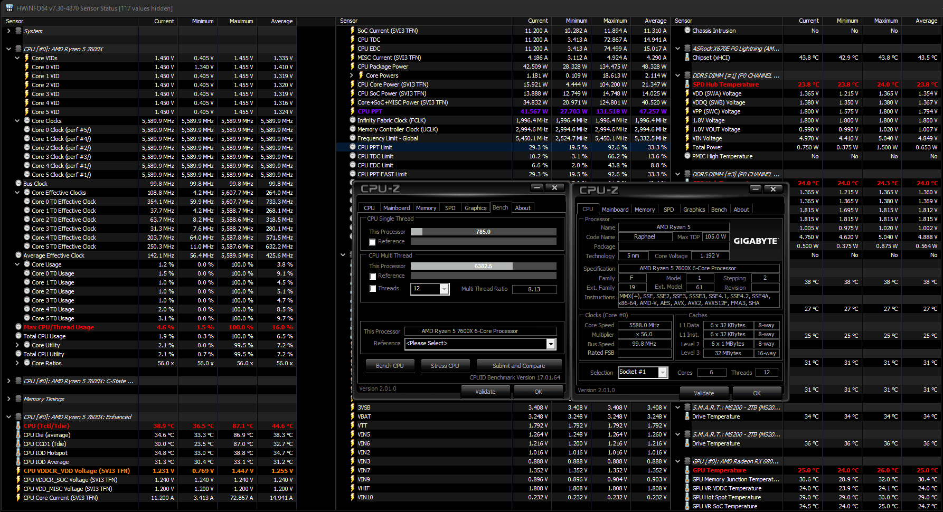Click the thermometer icon for SPD Hub Temperature

[x=687, y=84]
